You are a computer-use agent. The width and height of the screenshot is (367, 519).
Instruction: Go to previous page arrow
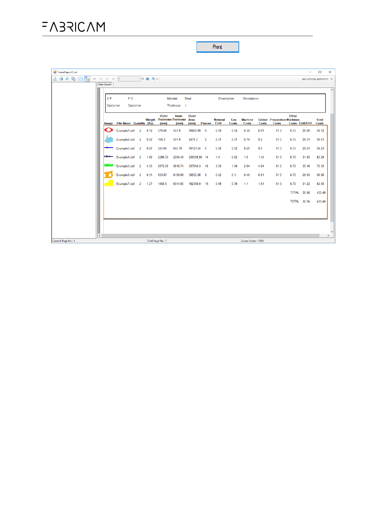pyautogui.click(x=101, y=79)
